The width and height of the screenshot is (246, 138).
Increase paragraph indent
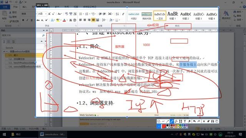pyautogui.click(x=104, y=14)
